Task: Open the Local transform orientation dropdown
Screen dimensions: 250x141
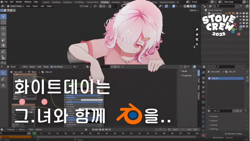Action: pyautogui.click(x=86, y=6)
